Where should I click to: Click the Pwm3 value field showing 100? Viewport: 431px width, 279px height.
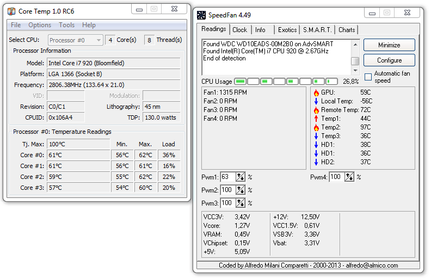click(228, 203)
